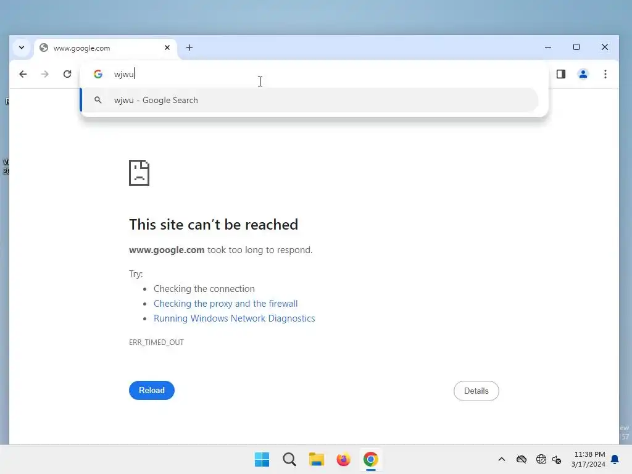Minimize the Chrome window

tap(548, 47)
